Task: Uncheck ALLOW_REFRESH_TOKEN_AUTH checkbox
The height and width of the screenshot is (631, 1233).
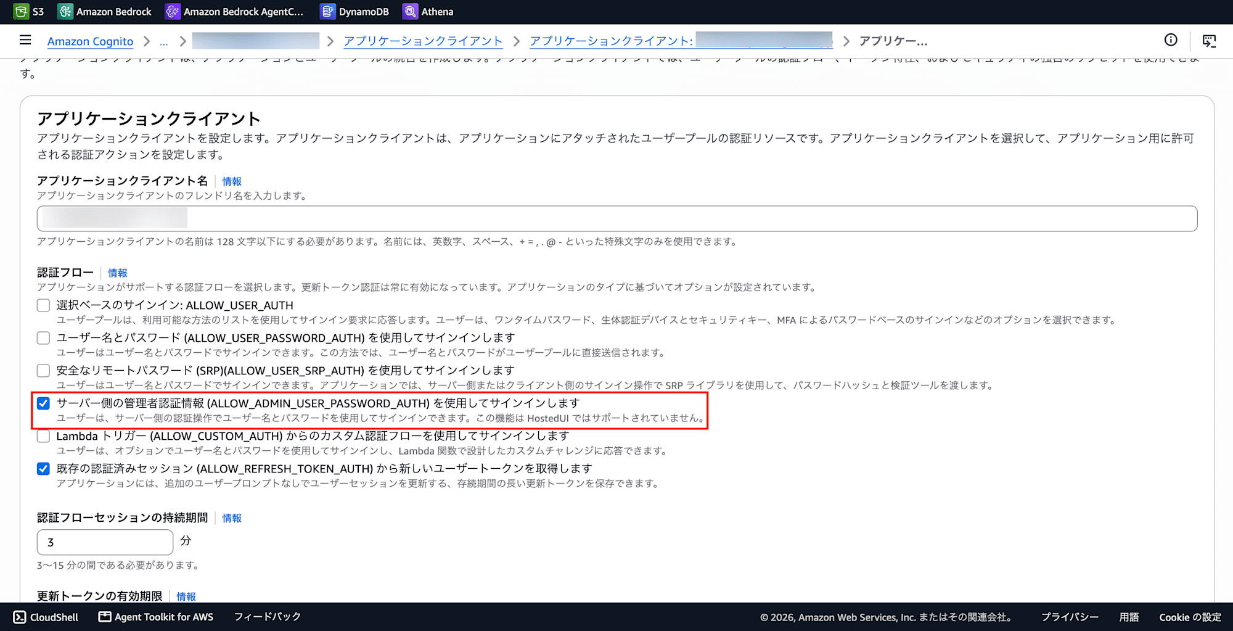Action: [x=43, y=469]
